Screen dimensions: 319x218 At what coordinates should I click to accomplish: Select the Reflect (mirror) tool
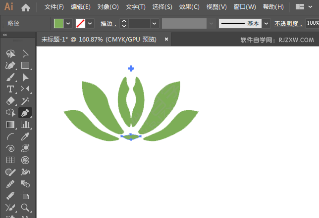pyautogui.click(x=25, y=89)
